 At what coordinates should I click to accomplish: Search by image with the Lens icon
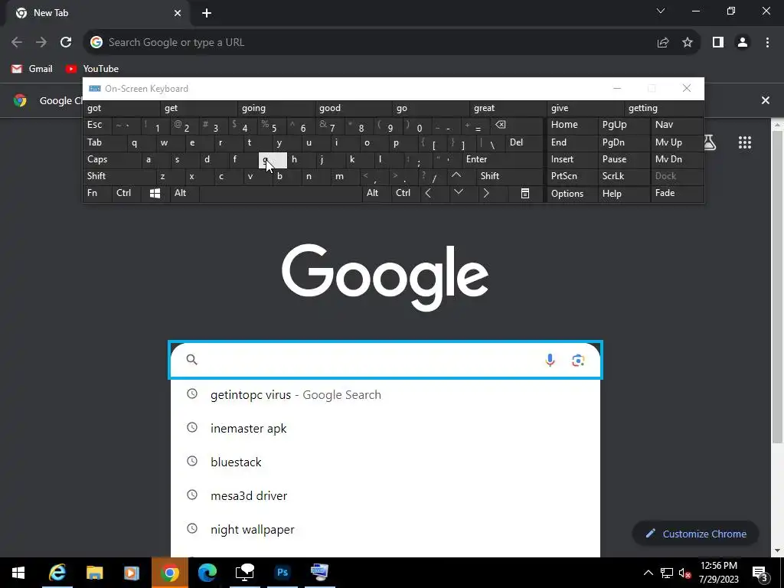(x=578, y=360)
